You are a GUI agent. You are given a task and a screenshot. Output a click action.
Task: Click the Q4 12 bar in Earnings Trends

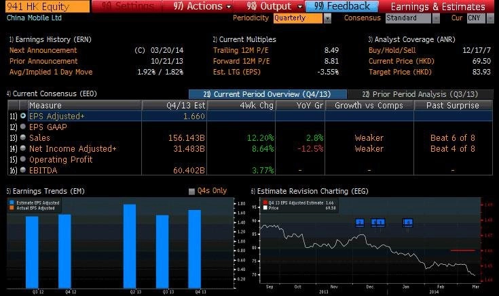point(64,251)
